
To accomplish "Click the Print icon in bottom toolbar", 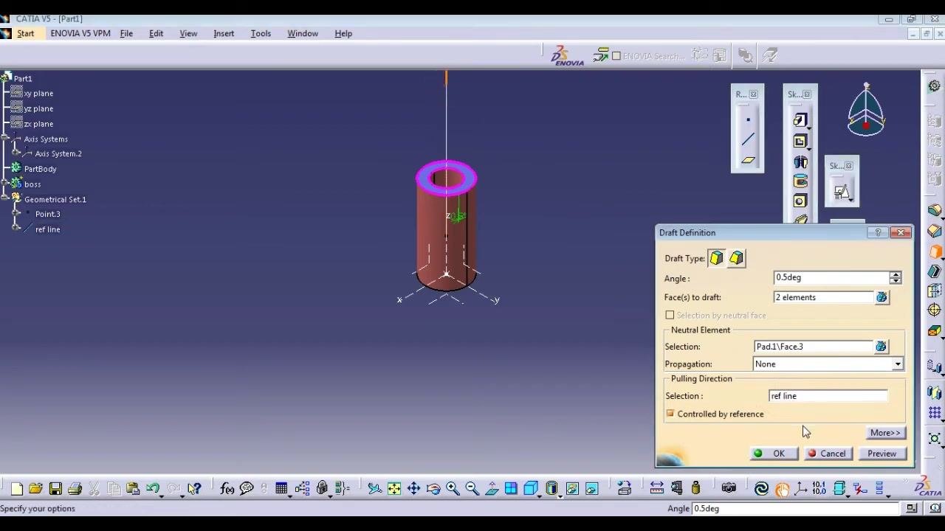I will (x=75, y=488).
